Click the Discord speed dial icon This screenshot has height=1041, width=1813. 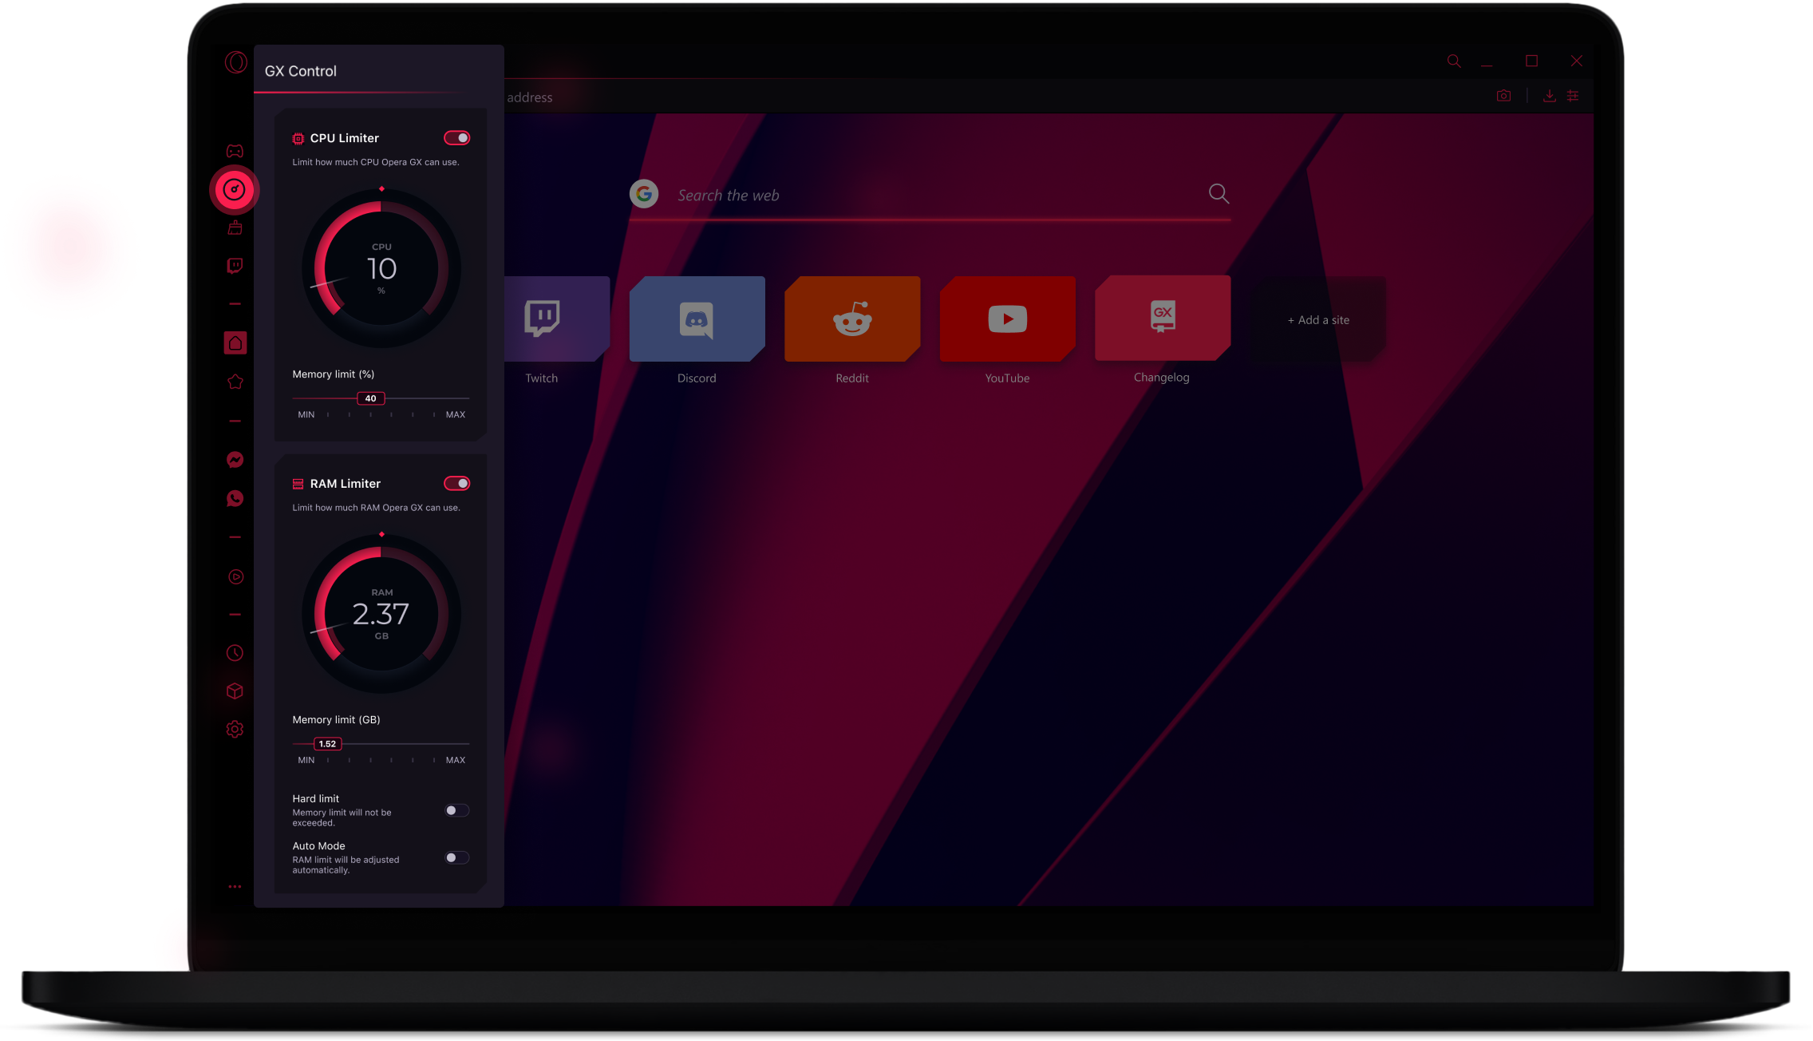(x=696, y=319)
